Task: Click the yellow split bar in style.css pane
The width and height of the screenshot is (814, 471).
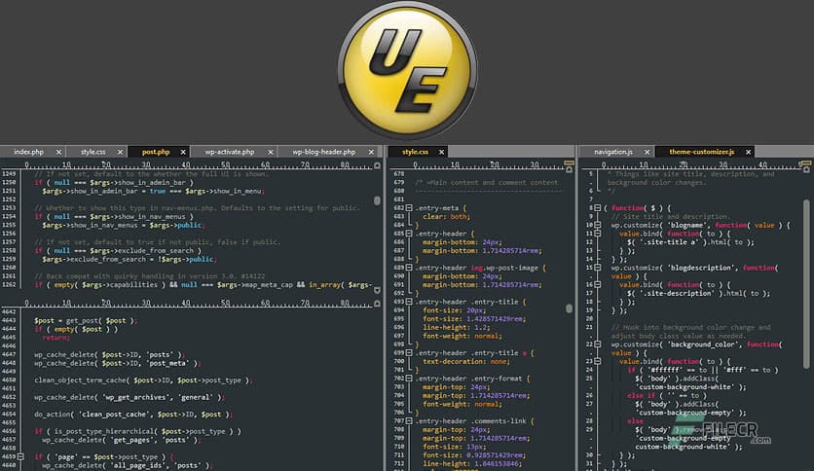Action: click(569, 163)
